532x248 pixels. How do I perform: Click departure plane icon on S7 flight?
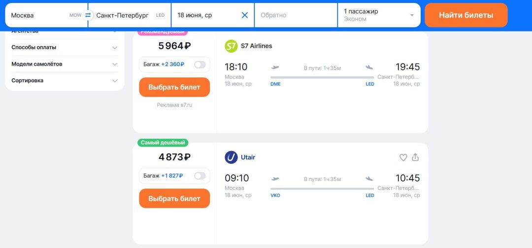(275, 67)
